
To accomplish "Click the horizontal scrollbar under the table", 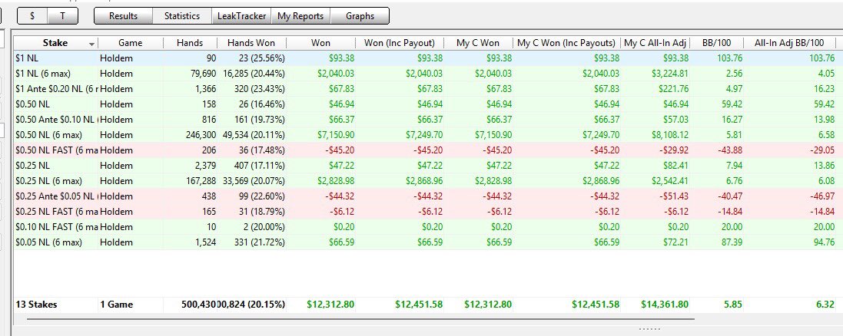I will 360,319.
